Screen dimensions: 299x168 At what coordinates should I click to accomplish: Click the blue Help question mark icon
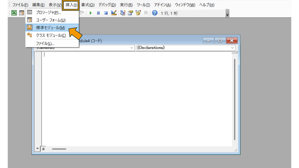point(155,13)
